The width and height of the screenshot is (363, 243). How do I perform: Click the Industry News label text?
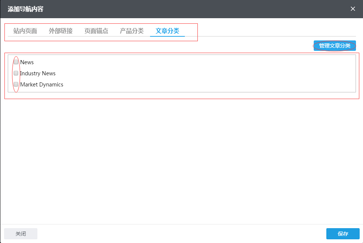click(38, 73)
